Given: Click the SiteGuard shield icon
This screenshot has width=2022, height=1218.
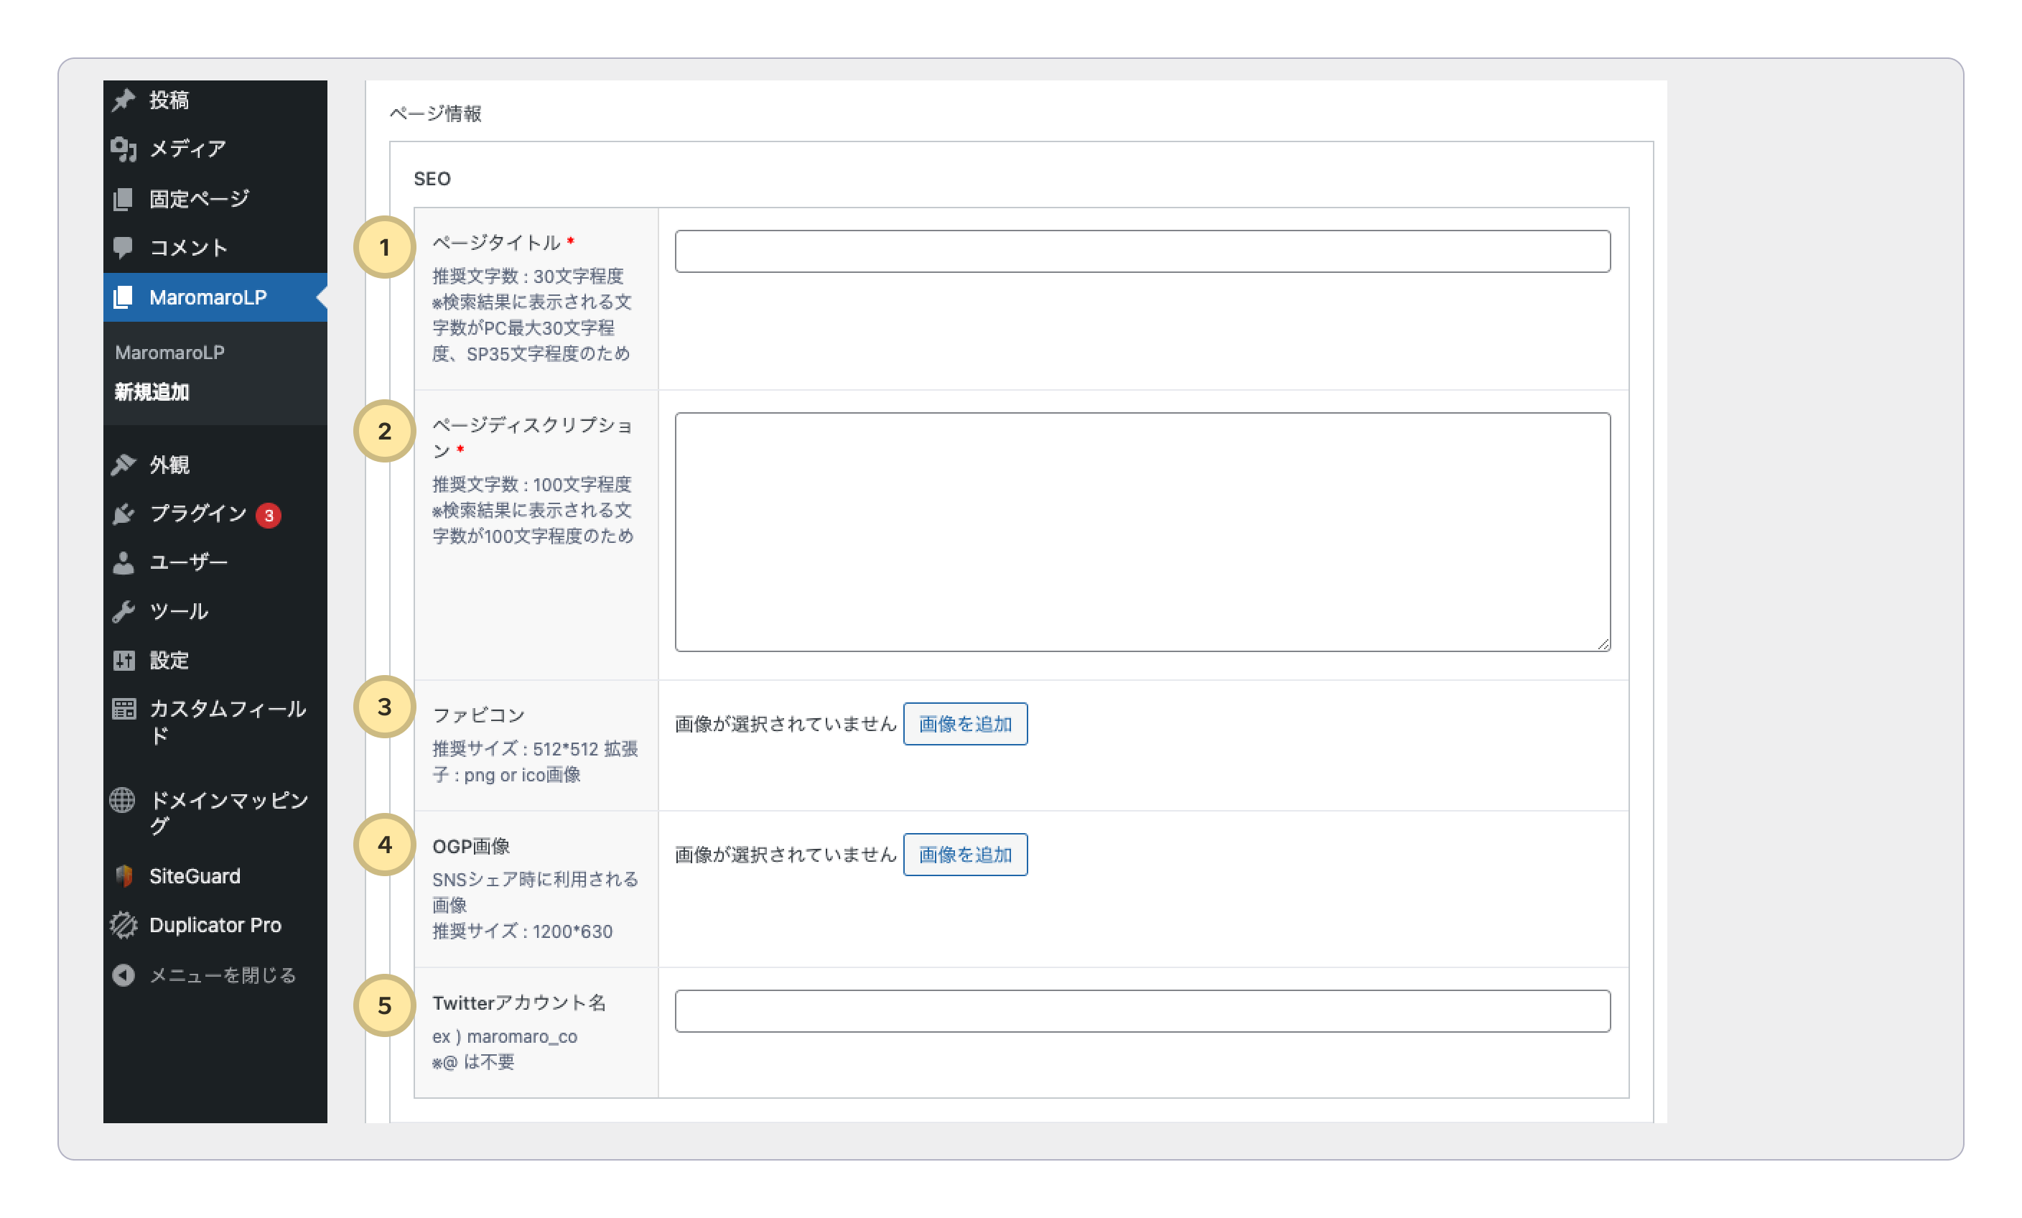Looking at the screenshot, I should click(124, 875).
